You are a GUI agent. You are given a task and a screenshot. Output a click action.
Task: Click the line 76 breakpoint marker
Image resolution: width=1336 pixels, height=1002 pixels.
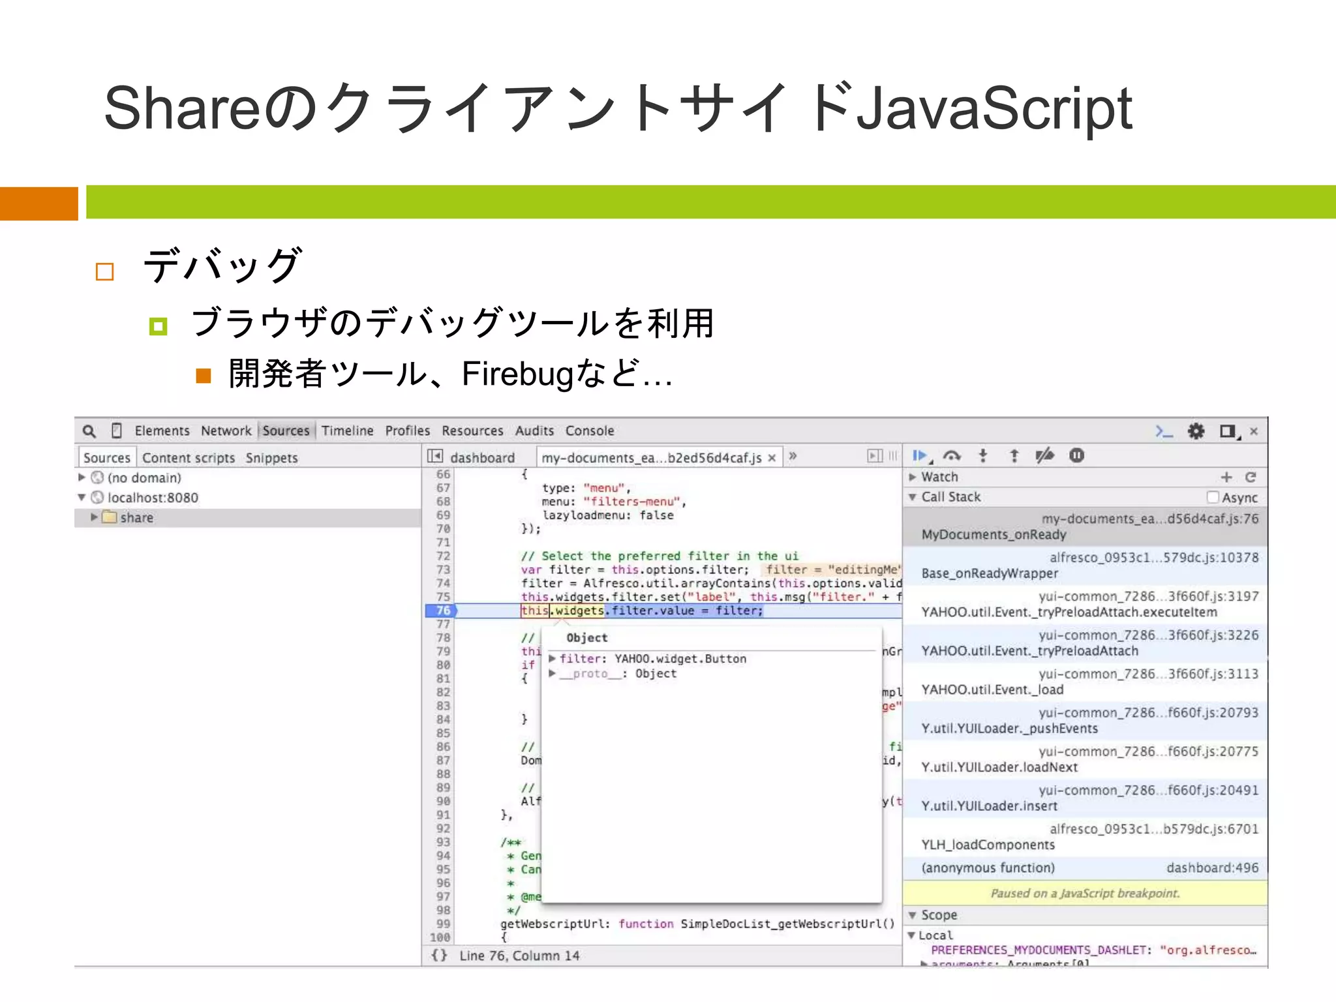[x=442, y=611]
